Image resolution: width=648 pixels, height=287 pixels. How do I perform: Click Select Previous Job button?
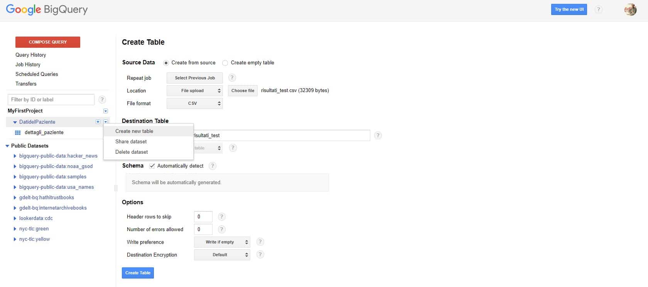pyautogui.click(x=195, y=78)
